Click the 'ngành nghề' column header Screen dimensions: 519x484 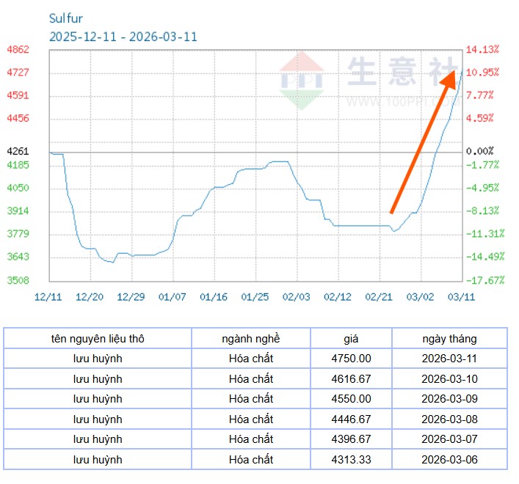pos(250,339)
